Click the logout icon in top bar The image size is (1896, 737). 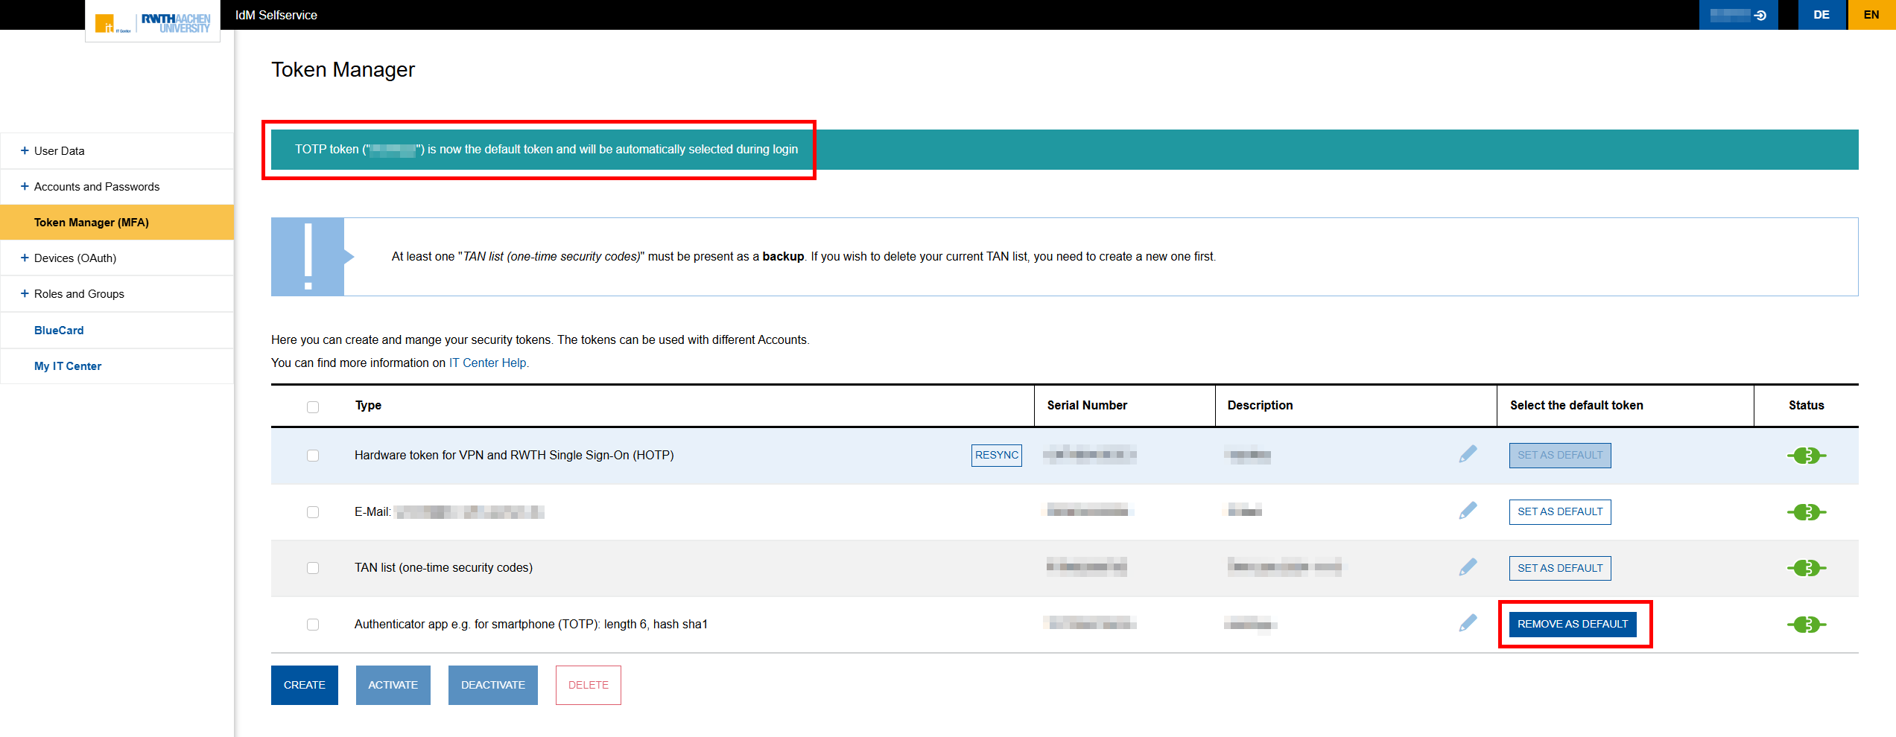1760,15
